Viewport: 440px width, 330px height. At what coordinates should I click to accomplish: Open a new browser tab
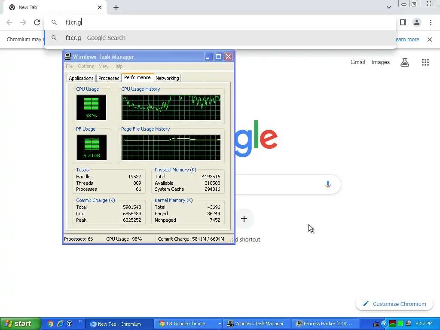point(116,7)
